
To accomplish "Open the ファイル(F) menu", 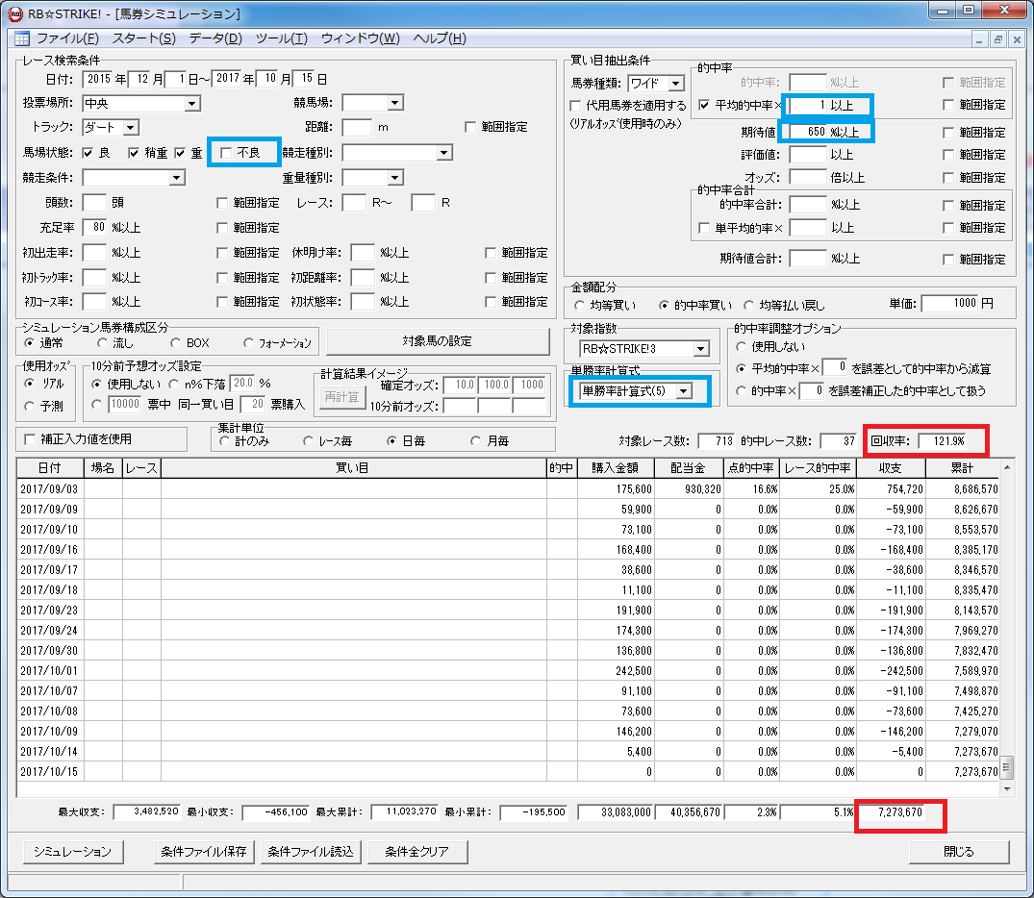I will [x=67, y=38].
